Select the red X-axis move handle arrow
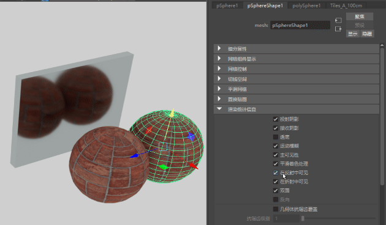 (194, 166)
